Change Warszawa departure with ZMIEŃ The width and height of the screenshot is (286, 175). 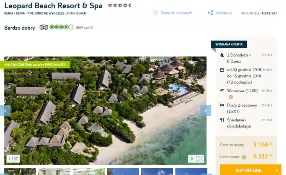pos(267,91)
